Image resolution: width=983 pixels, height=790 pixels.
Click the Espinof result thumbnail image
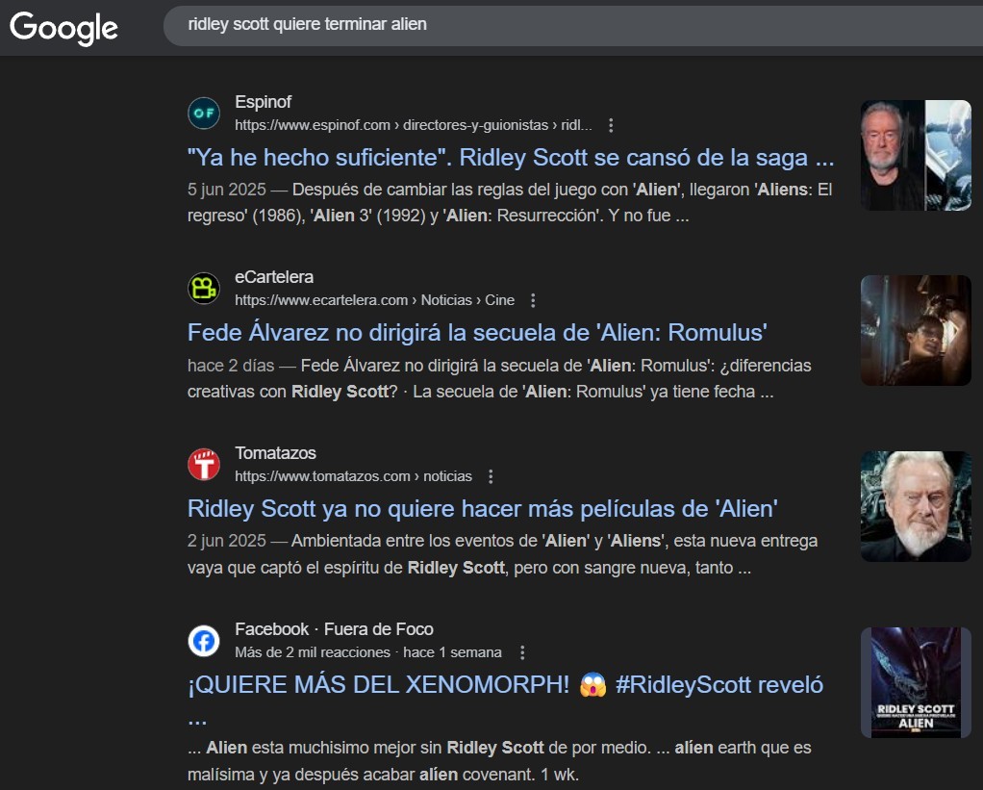click(916, 156)
